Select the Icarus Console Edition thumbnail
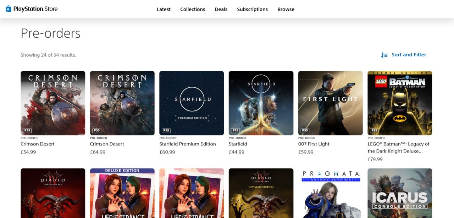 click(400, 193)
